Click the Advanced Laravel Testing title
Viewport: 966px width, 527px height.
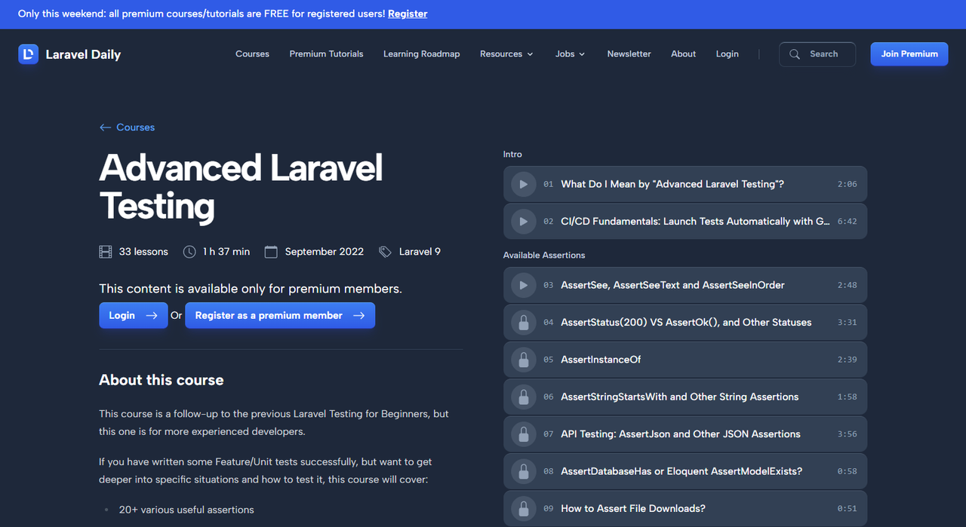[x=241, y=187]
